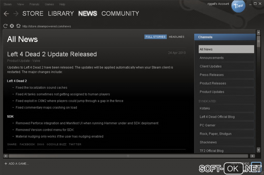Click horizontal scrollbar right arrow
The image size is (264, 175).
(x=252, y=156)
